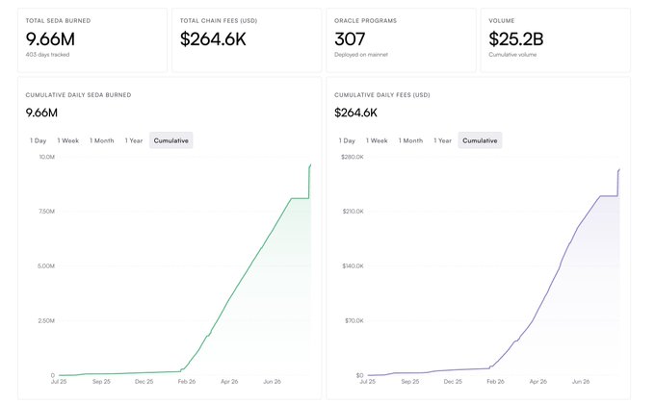Click 'Jul 25' on the purple chart axis
The image size is (655, 403).
click(368, 382)
